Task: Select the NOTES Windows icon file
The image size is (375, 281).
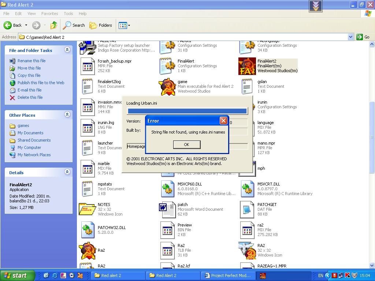Action: point(88,209)
